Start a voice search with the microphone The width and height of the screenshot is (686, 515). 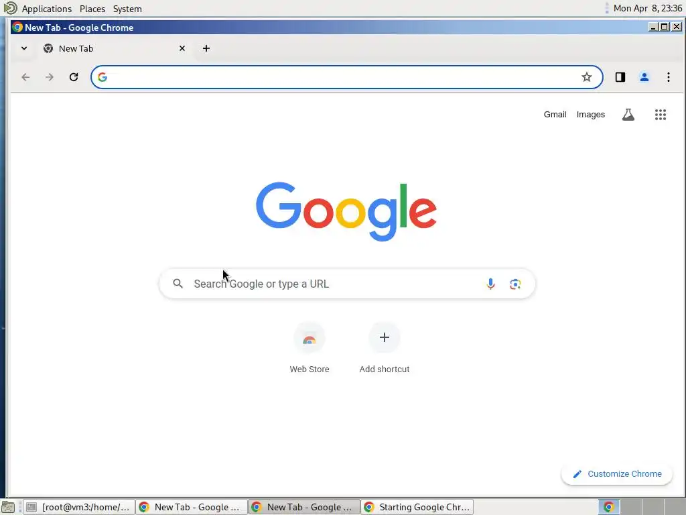[490, 284]
